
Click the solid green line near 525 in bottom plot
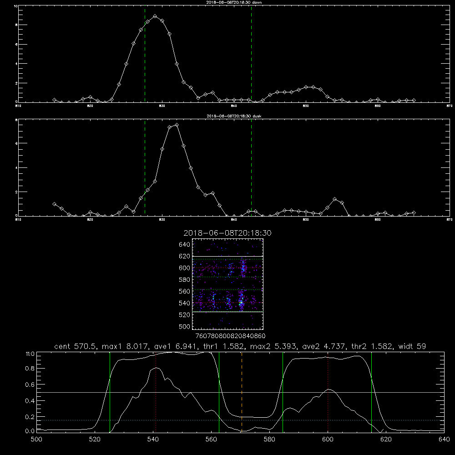click(110, 392)
